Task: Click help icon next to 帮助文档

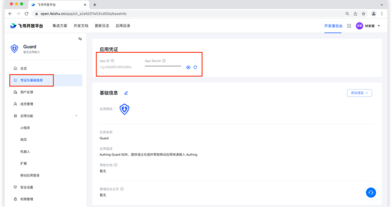Action: [x=115, y=165]
